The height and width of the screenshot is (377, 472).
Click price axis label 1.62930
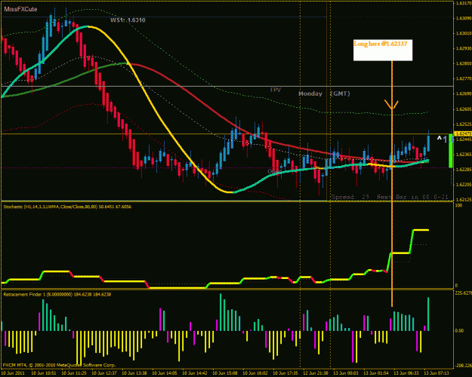463,48
